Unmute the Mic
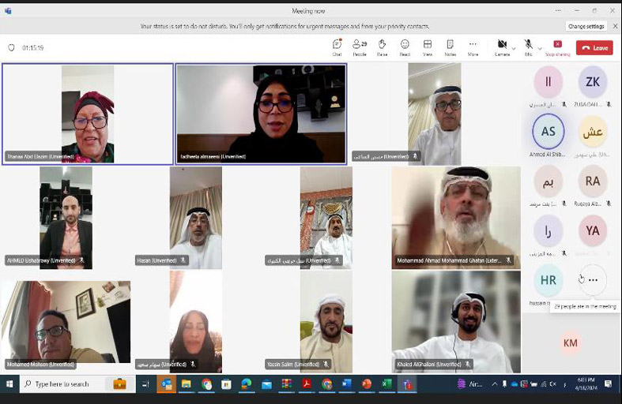This screenshot has width=622, height=404. [528, 45]
